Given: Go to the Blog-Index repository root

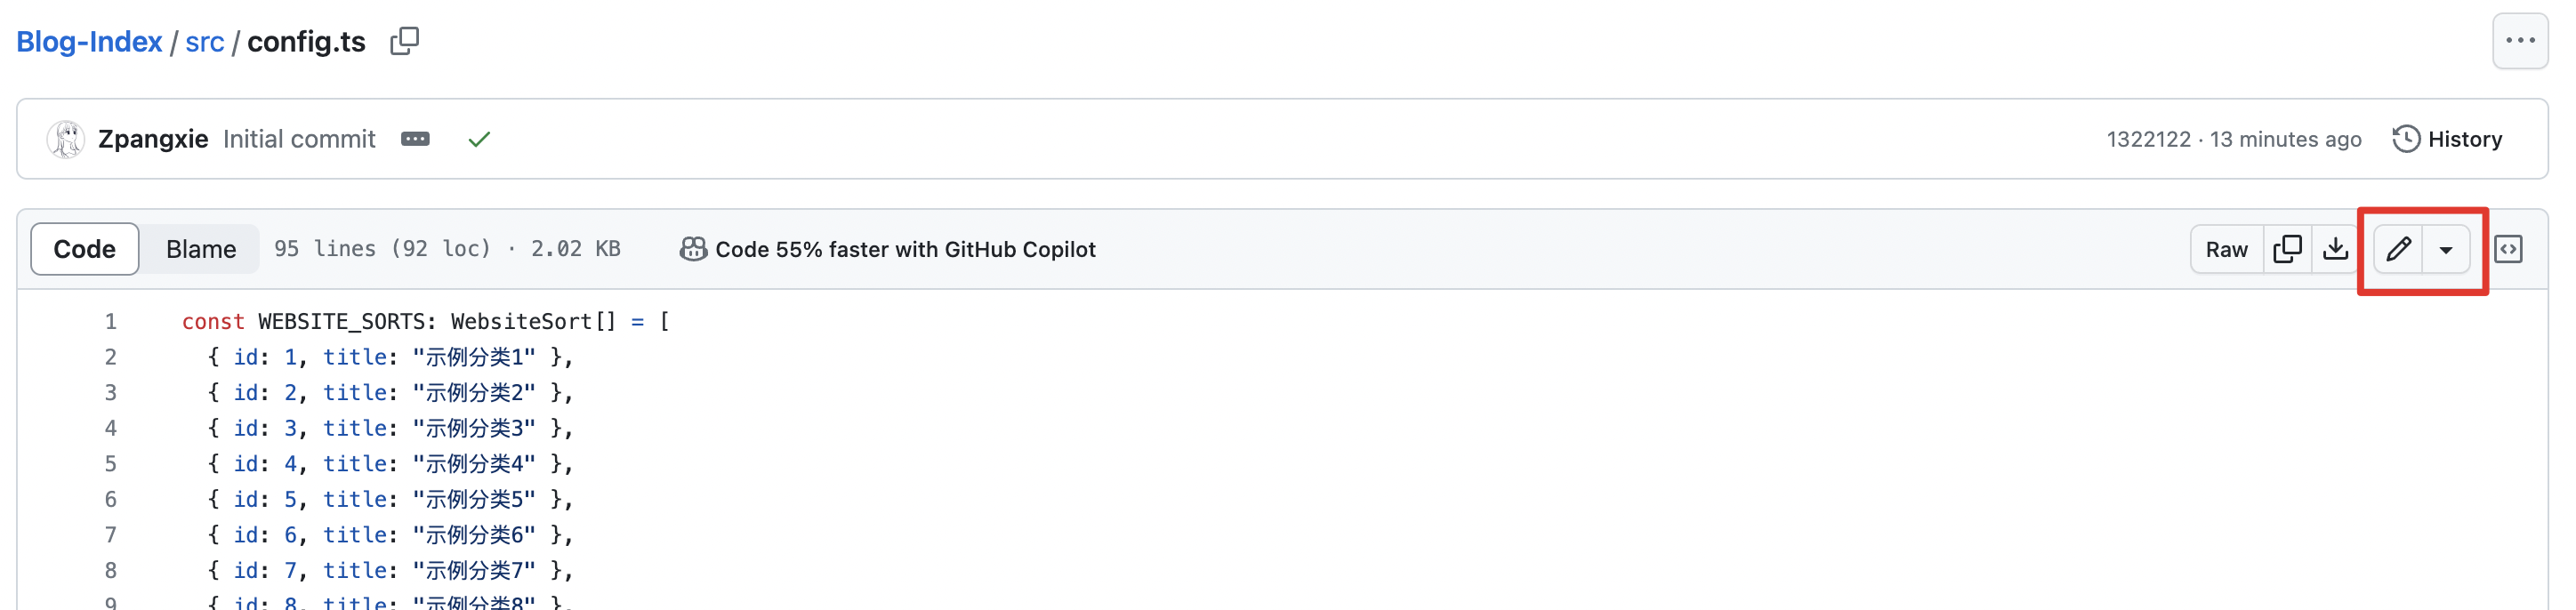Looking at the screenshot, I should point(89,42).
